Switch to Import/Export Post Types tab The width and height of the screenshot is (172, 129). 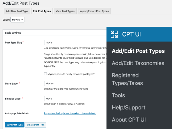coord(94,11)
